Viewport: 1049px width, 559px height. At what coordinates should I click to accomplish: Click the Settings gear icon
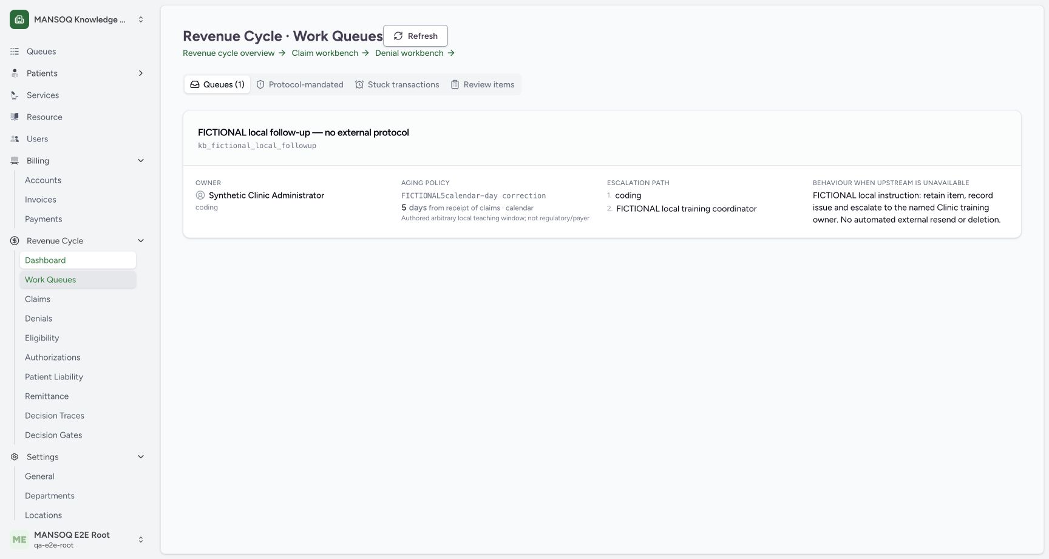pyautogui.click(x=15, y=457)
